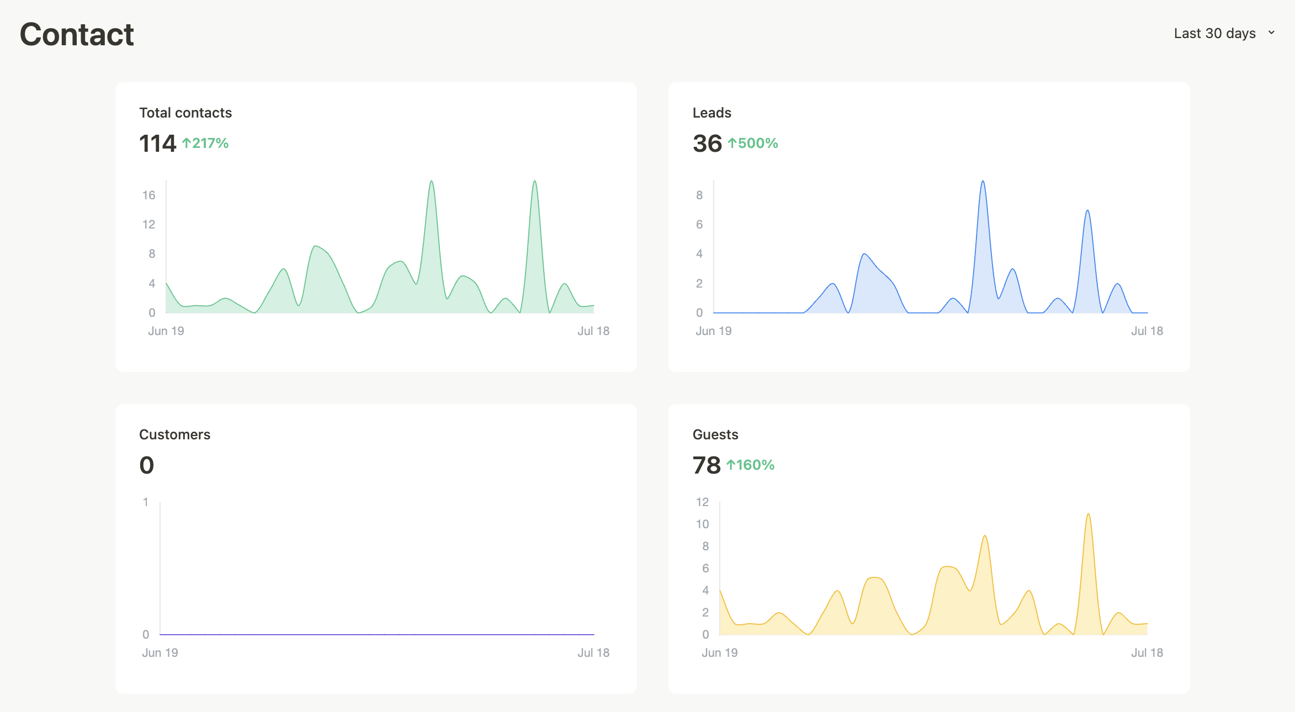1295x712 pixels.
Task: Click the 6 y-axis label in Leads chart
Action: [699, 224]
